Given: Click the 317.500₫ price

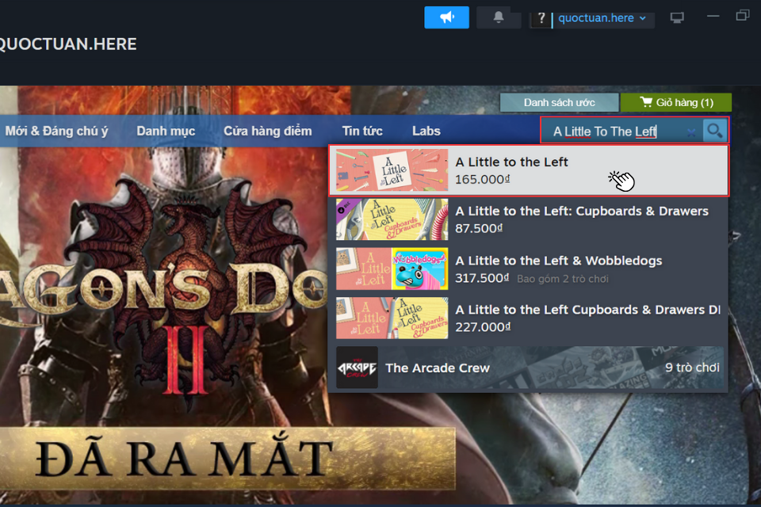Looking at the screenshot, I should (483, 278).
